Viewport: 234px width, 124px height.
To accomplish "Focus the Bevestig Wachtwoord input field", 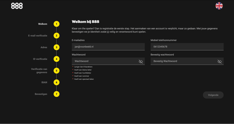I will [x=187, y=61].
